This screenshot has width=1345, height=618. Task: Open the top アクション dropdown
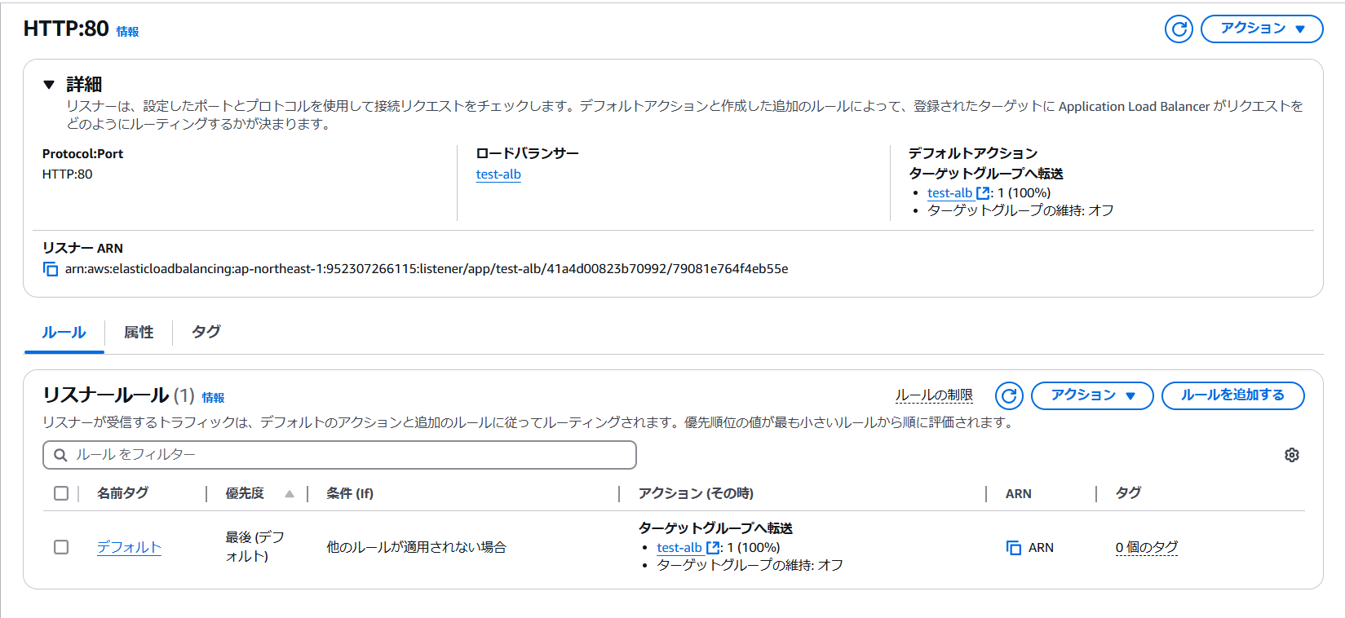tap(1262, 29)
